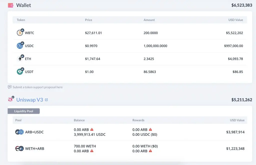Image resolution: width=256 pixels, height=165 pixels.
Task: Click the Wallet section title
Action: (x=24, y=5)
